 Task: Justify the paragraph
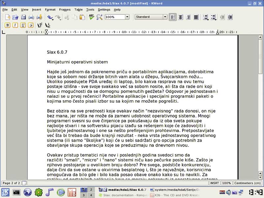coord(196,17)
